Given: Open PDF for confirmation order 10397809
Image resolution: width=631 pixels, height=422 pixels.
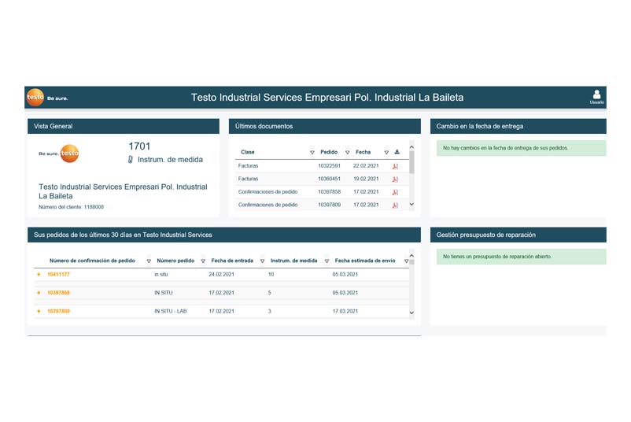Looking at the screenshot, I should tap(395, 205).
